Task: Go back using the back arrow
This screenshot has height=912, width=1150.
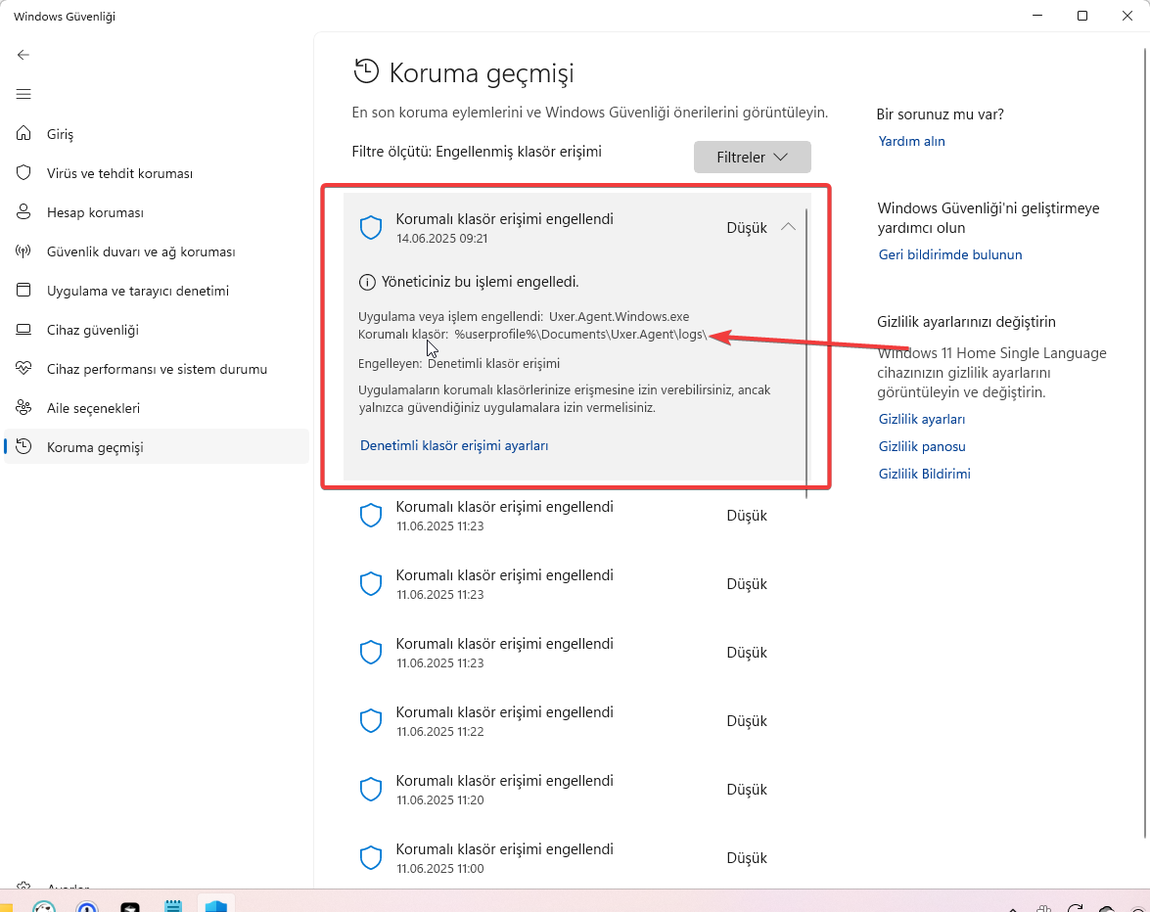Action: [23, 55]
